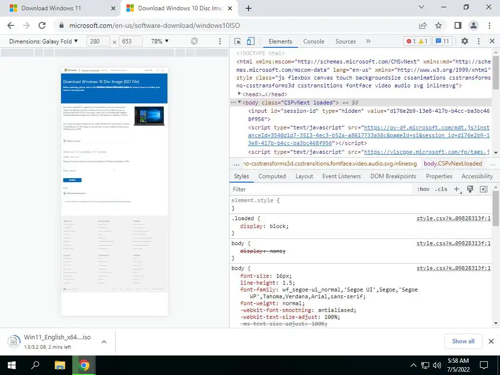
Task: Expand the head element node
Action: pos(239,94)
